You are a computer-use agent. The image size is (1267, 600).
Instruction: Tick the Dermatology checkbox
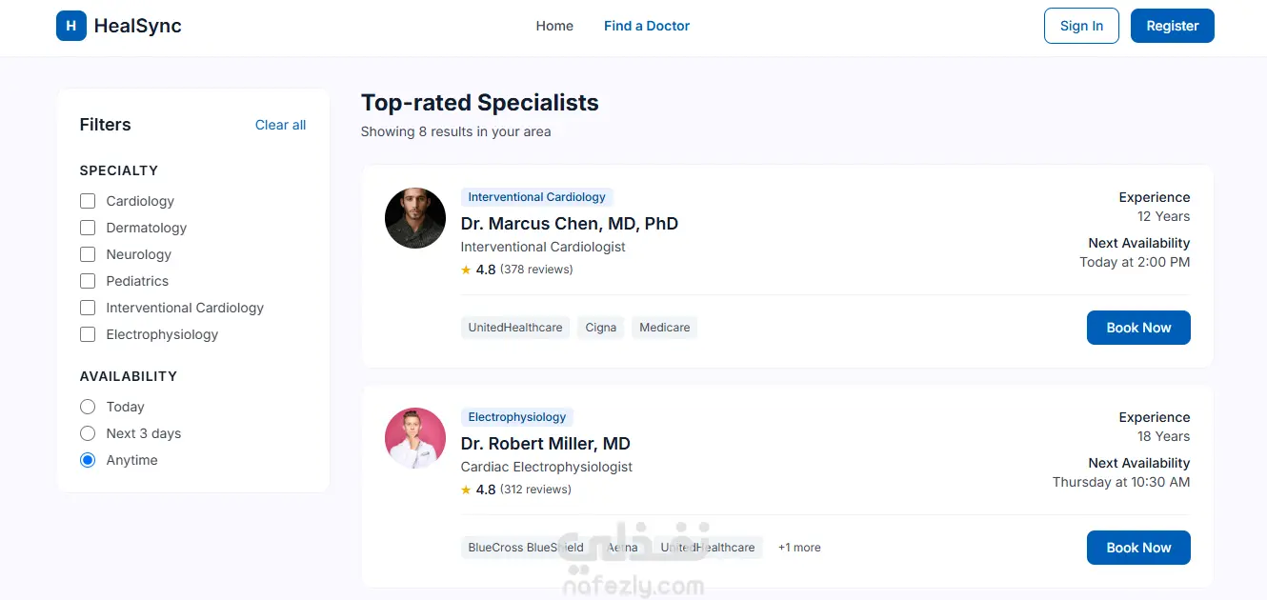(x=88, y=228)
